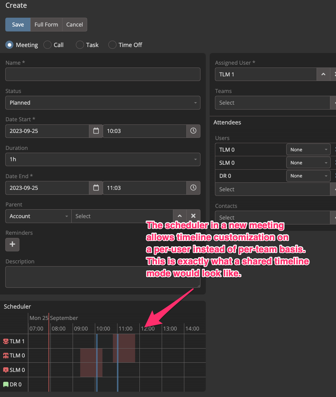Select the Task radio button
The image size is (336, 397).
coord(80,45)
